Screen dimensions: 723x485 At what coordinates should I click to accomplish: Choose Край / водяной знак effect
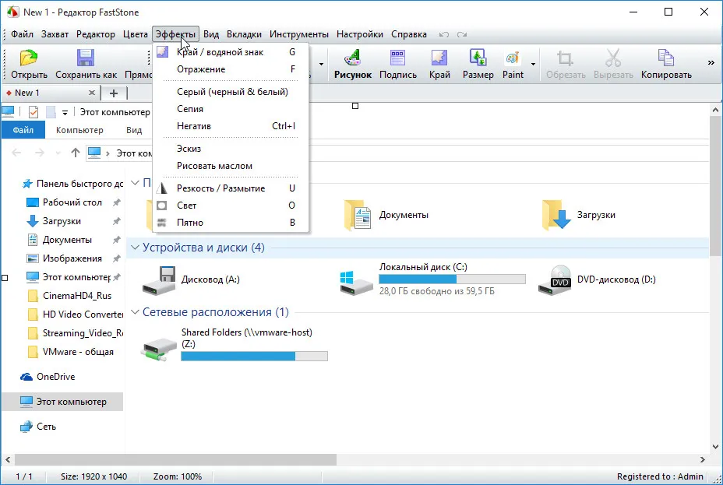[231, 52]
